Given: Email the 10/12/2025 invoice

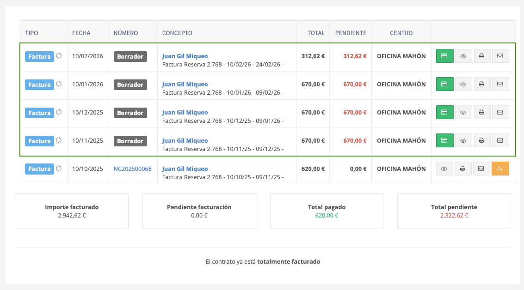Looking at the screenshot, I should 500,113.
